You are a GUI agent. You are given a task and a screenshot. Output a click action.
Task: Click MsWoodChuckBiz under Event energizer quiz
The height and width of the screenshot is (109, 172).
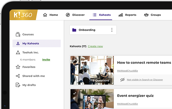(x=128, y=104)
